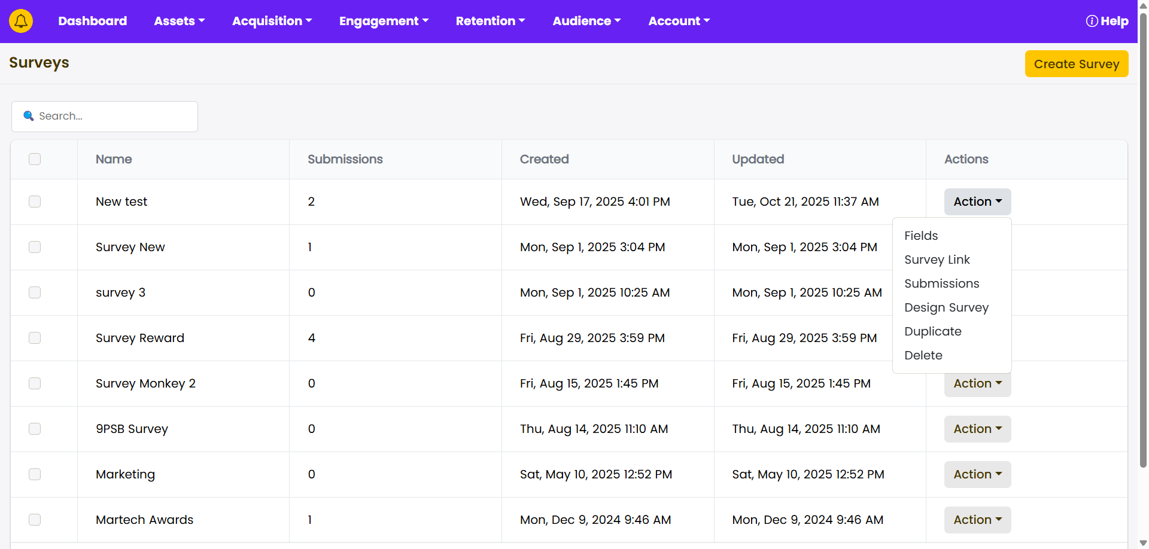Open Action dropdown for 9PSB Survey
Screen dimensions: 1149x549
(977, 429)
